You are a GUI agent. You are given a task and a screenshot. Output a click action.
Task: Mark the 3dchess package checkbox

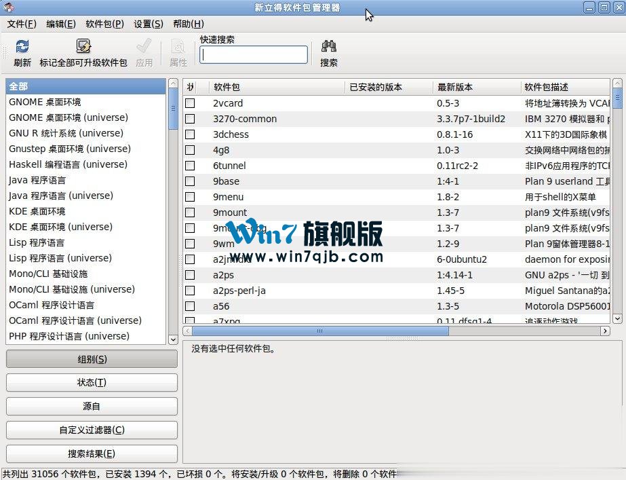click(x=190, y=134)
